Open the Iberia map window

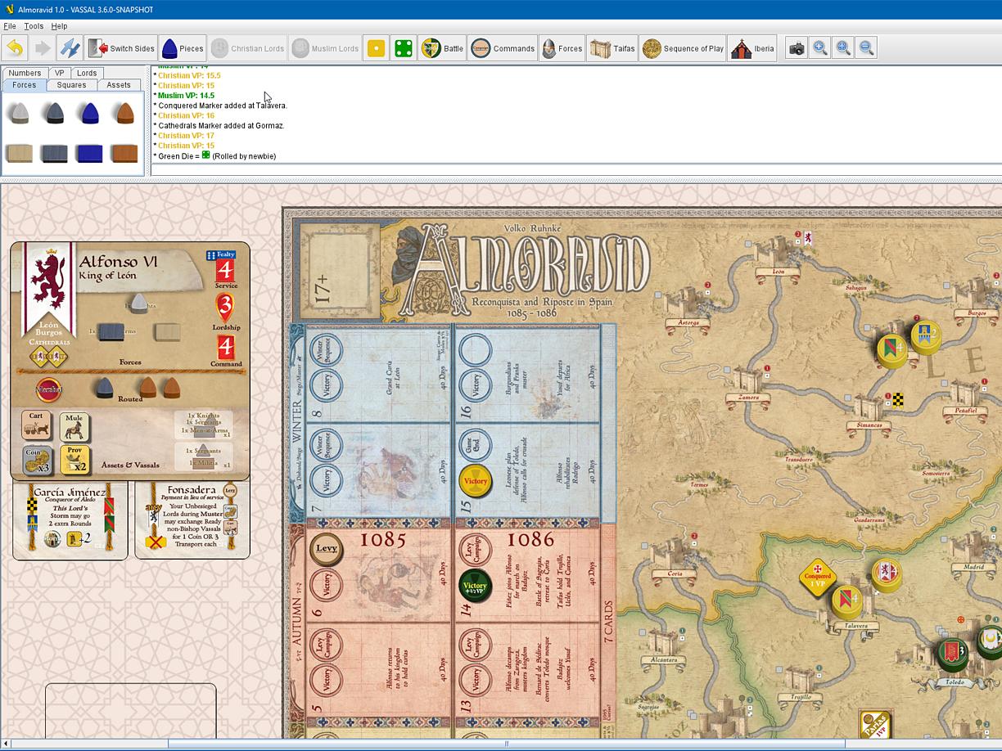pyautogui.click(x=751, y=47)
